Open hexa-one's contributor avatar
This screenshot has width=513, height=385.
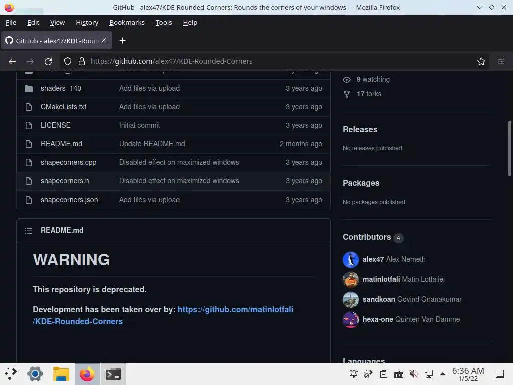pyautogui.click(x=350, y=319)
